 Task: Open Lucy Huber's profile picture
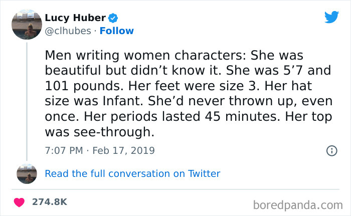pos(27,25)
